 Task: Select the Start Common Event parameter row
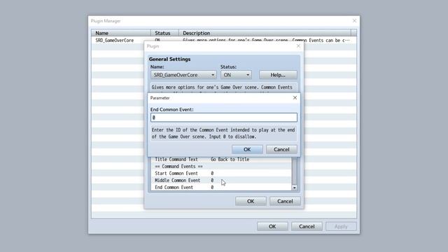click(x=221, y=173)
